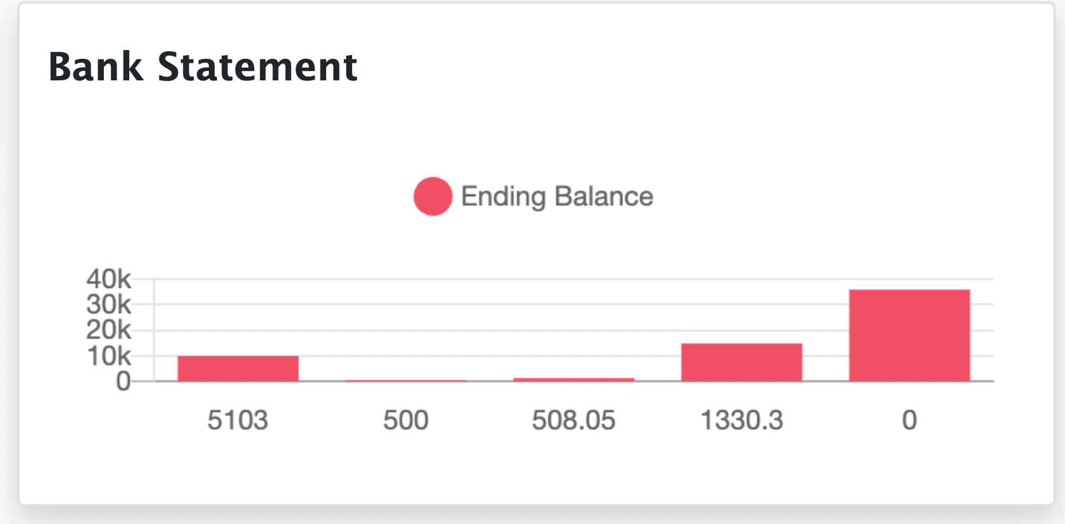Select the thin bar above label 500
The height and width of the screenshot is (524, 1065).
[406, 380]
